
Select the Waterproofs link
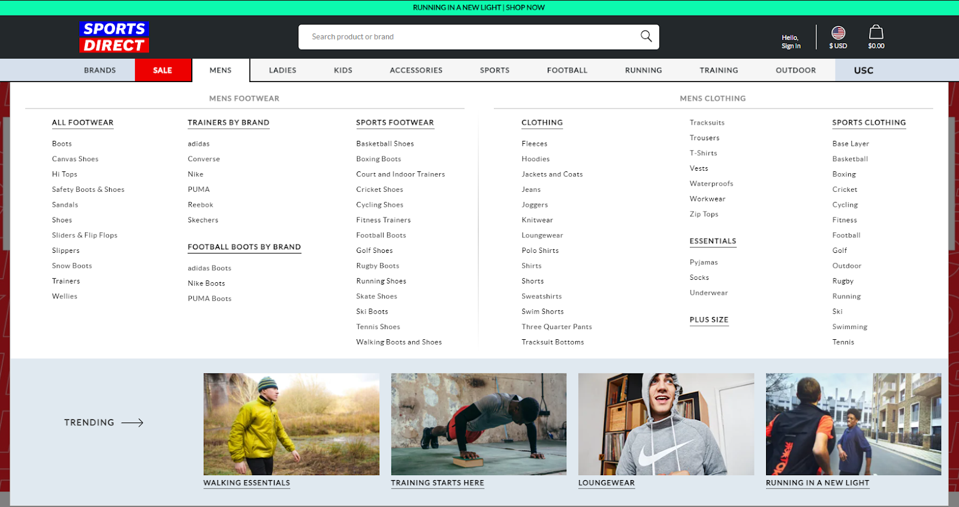[711, 183]
